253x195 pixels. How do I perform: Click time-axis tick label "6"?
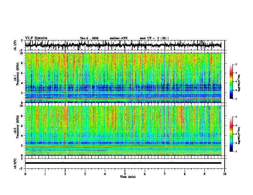pos(145,174)
